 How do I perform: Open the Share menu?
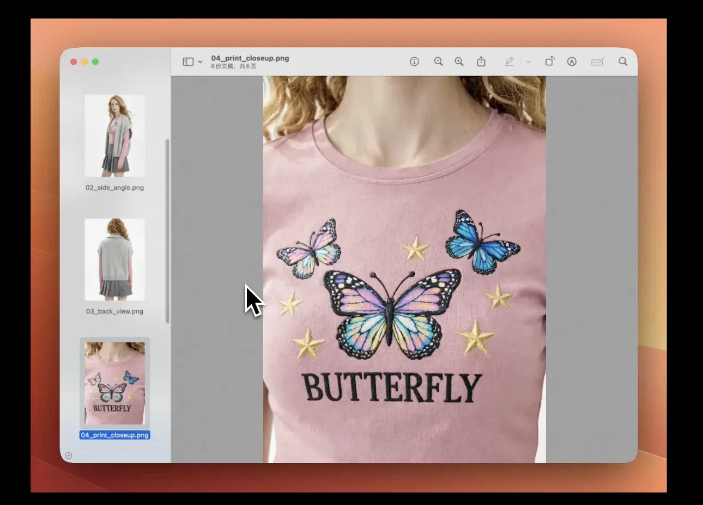(481, 61)
